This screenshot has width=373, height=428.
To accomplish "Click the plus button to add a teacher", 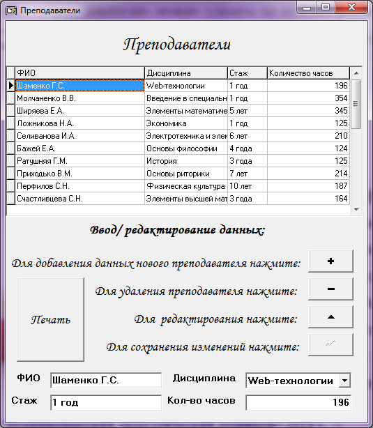I will tap(330, 261).
